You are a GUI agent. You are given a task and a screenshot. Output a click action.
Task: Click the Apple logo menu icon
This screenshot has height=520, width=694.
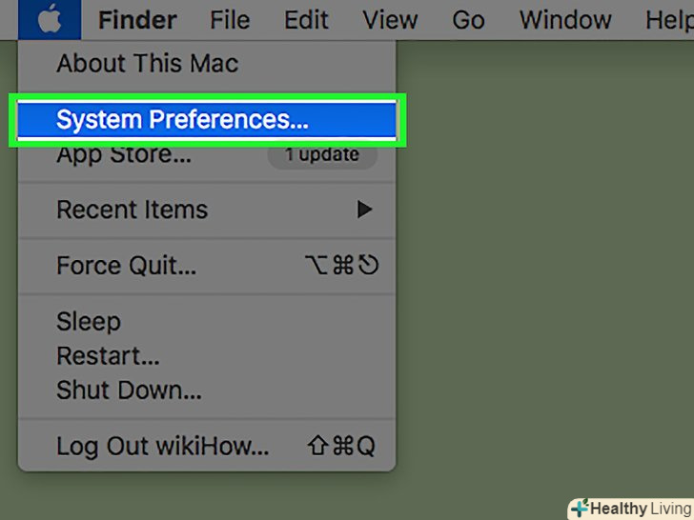point(50,19)
